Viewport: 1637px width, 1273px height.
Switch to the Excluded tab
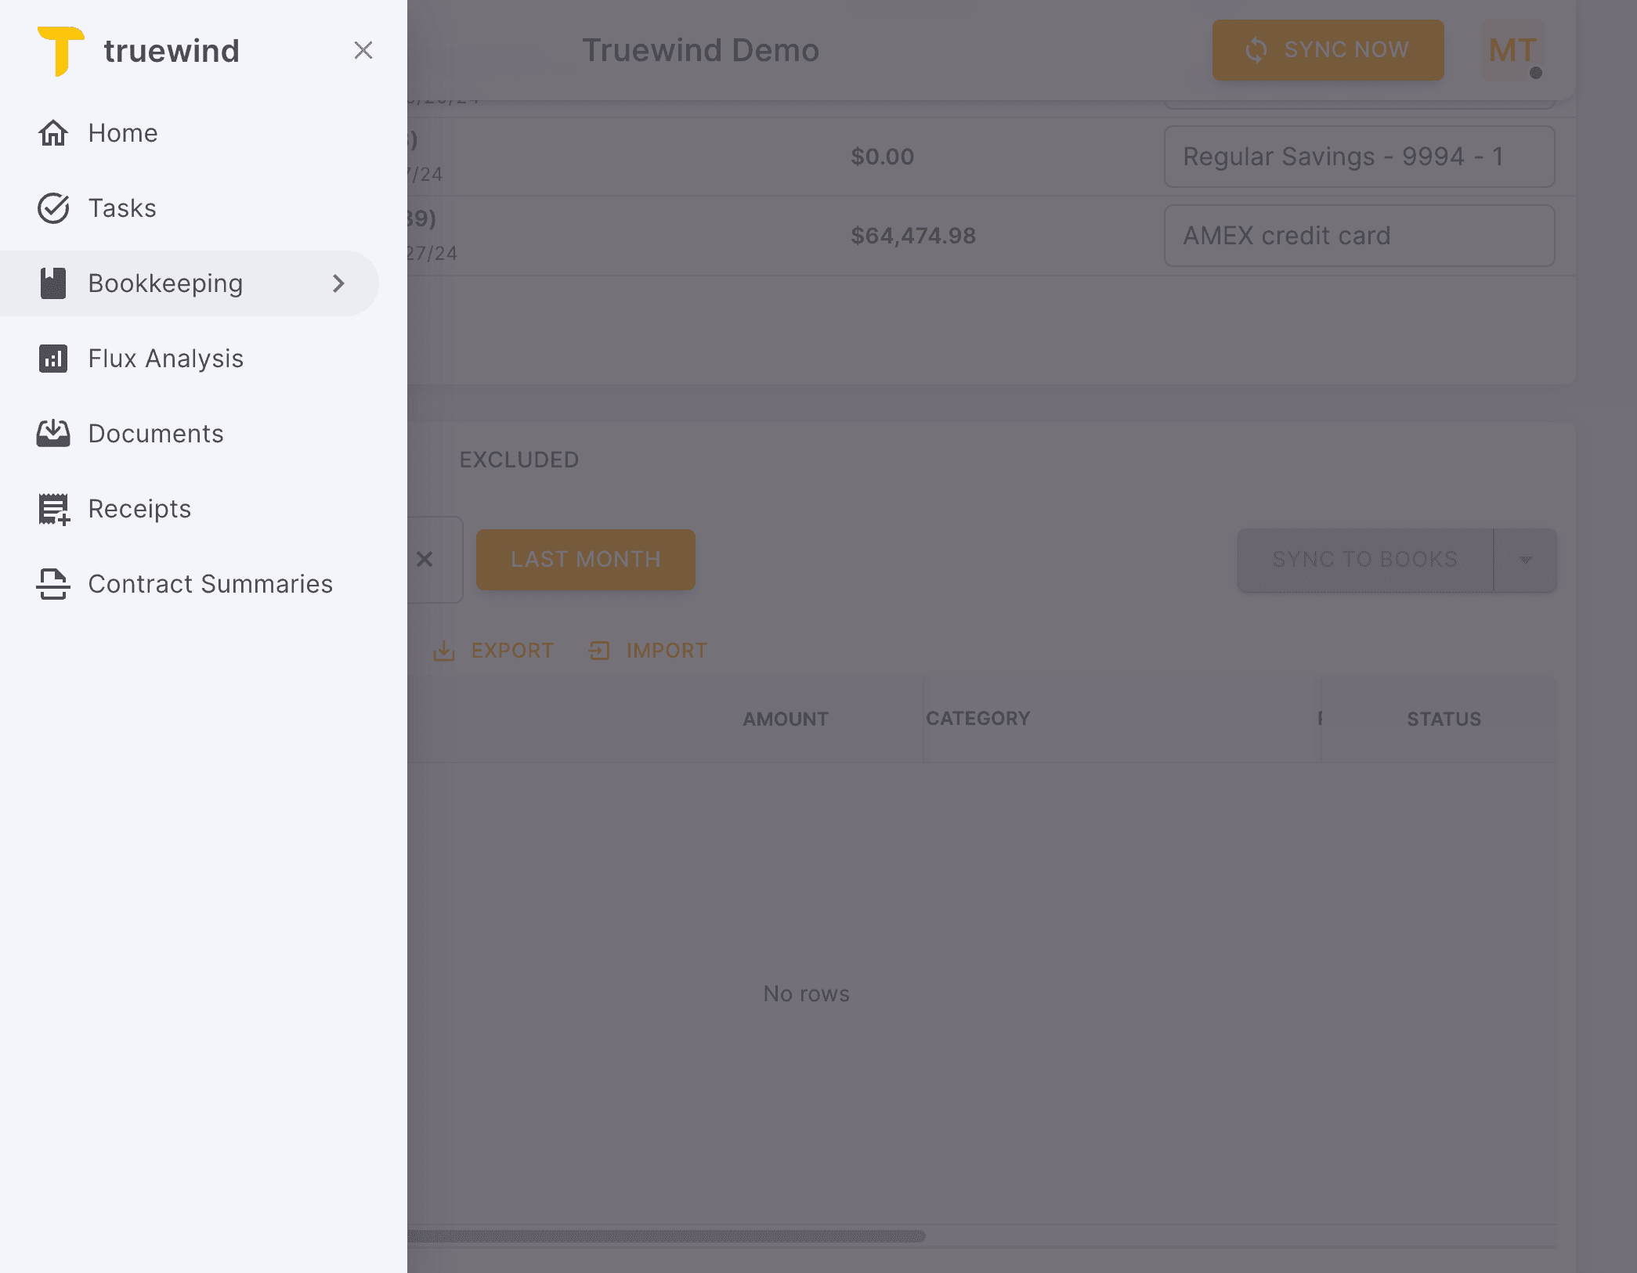tap(519, 460)
